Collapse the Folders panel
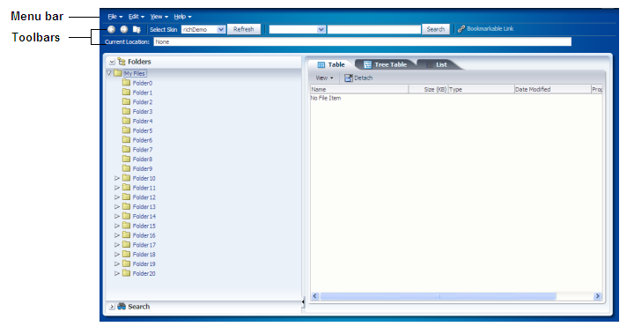The height and width of the screenshot is (334, 627). click(112, 62)
